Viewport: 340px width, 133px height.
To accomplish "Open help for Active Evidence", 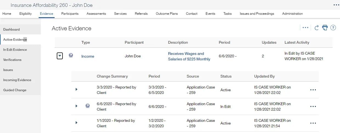I will pyautogui.click(x=333, y=28).
